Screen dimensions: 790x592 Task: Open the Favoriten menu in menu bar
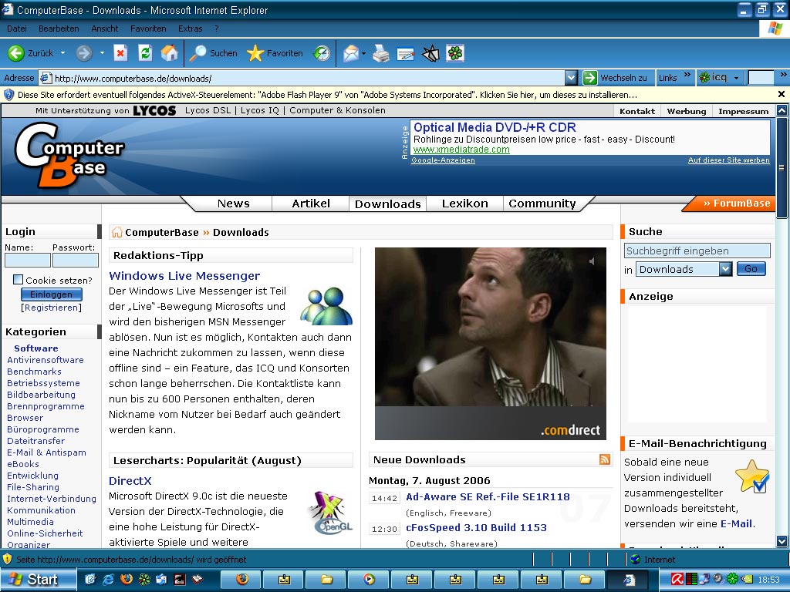coord(148,29)
